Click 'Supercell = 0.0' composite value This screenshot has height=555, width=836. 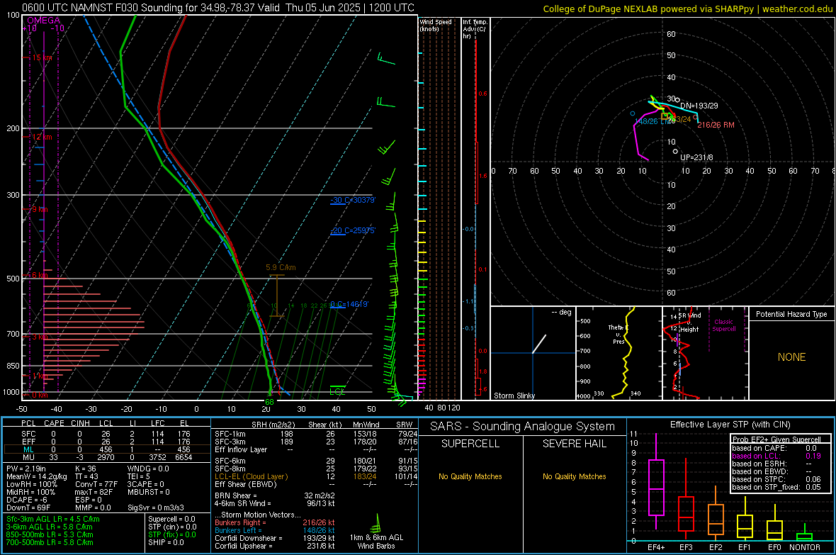171,519
